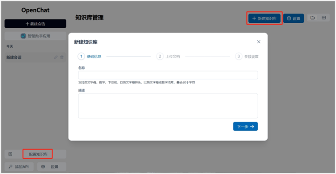Open the knowledge base 设置 database button
336x174 pixels.
tap(294, 19)
